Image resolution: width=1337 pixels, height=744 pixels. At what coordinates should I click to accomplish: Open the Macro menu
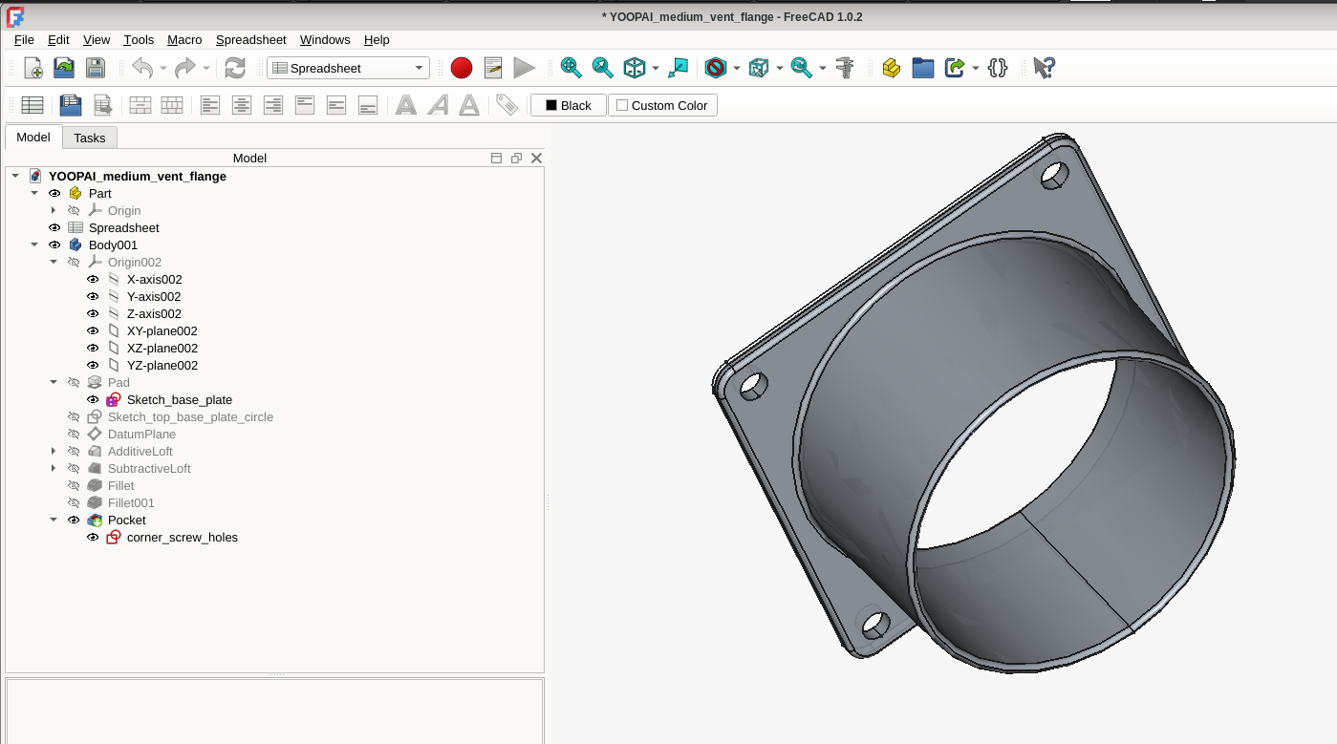coord(184,40)
